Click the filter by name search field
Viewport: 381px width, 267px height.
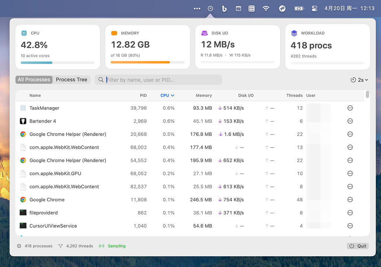pos(159,80)
